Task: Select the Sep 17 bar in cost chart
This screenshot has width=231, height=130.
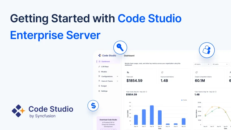Action: 144,117
